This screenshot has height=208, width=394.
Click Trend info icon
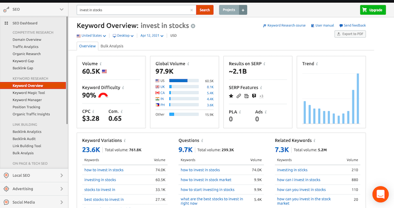point(317,64)
